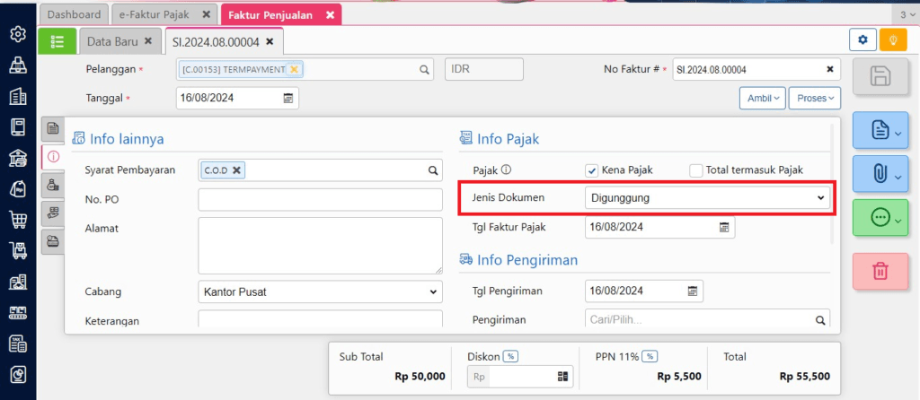
Task: Click the Keterangan input field
Action: (321, 320)
